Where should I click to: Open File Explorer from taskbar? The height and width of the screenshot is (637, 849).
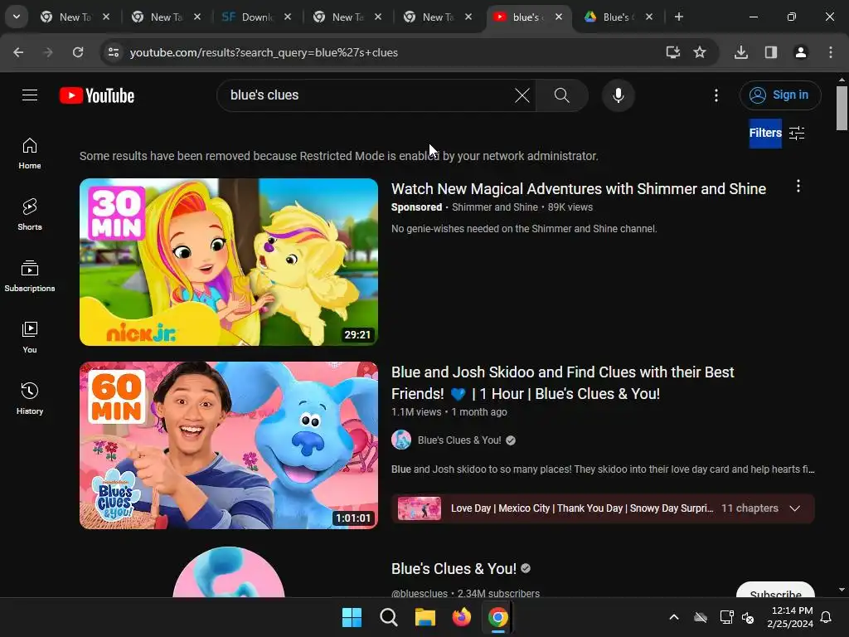425,617
